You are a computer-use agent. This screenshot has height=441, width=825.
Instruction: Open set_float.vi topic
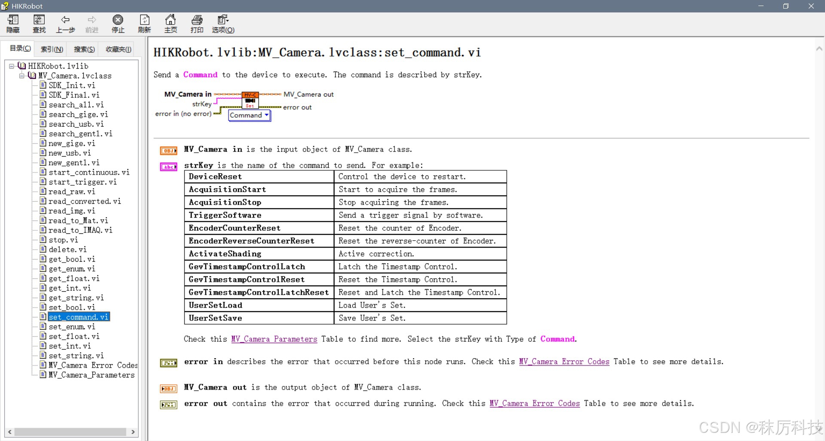(74, 336)
